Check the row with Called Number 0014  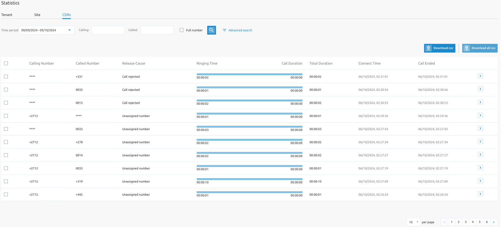(x=6, y=155)
